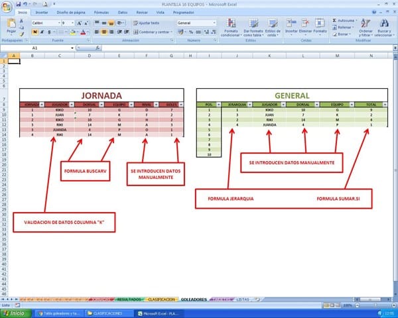Copy selection using the copy icon

22,27
